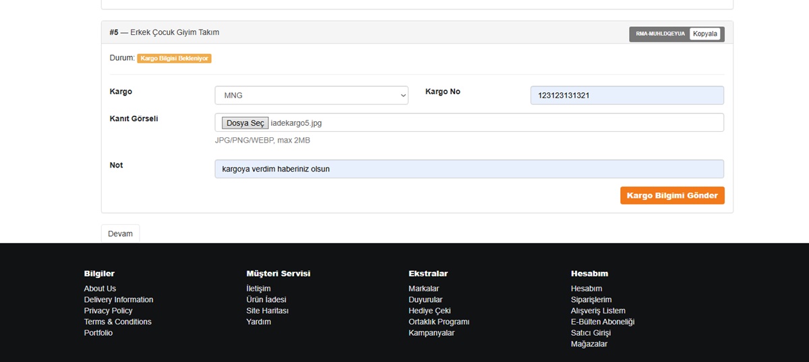Click the Kargo No input field
Image resolution: width=809 pixels, height=362 pixels.
[x=626, y=96]
